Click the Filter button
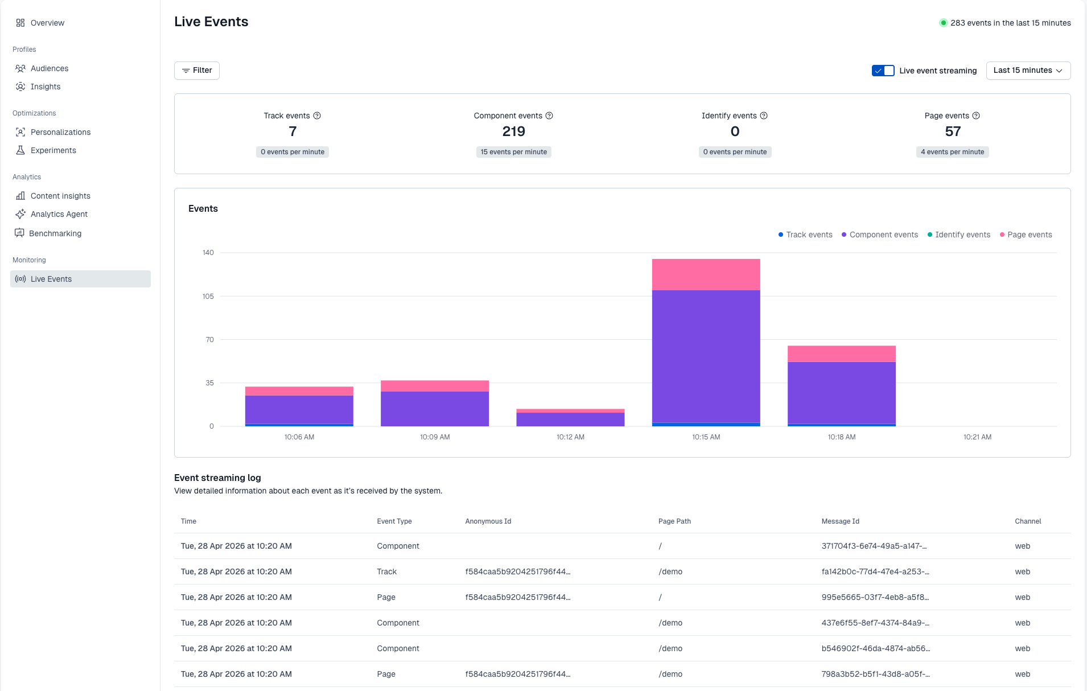 pyautogui.click(x=197, y=71)
